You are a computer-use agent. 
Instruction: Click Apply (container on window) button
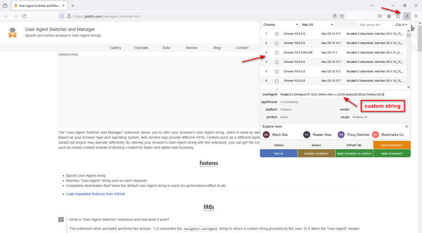pos(354,153)
